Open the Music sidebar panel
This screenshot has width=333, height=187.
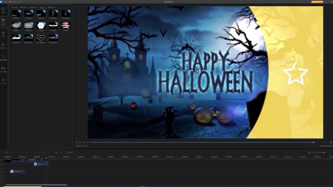[x=3, y=81]
